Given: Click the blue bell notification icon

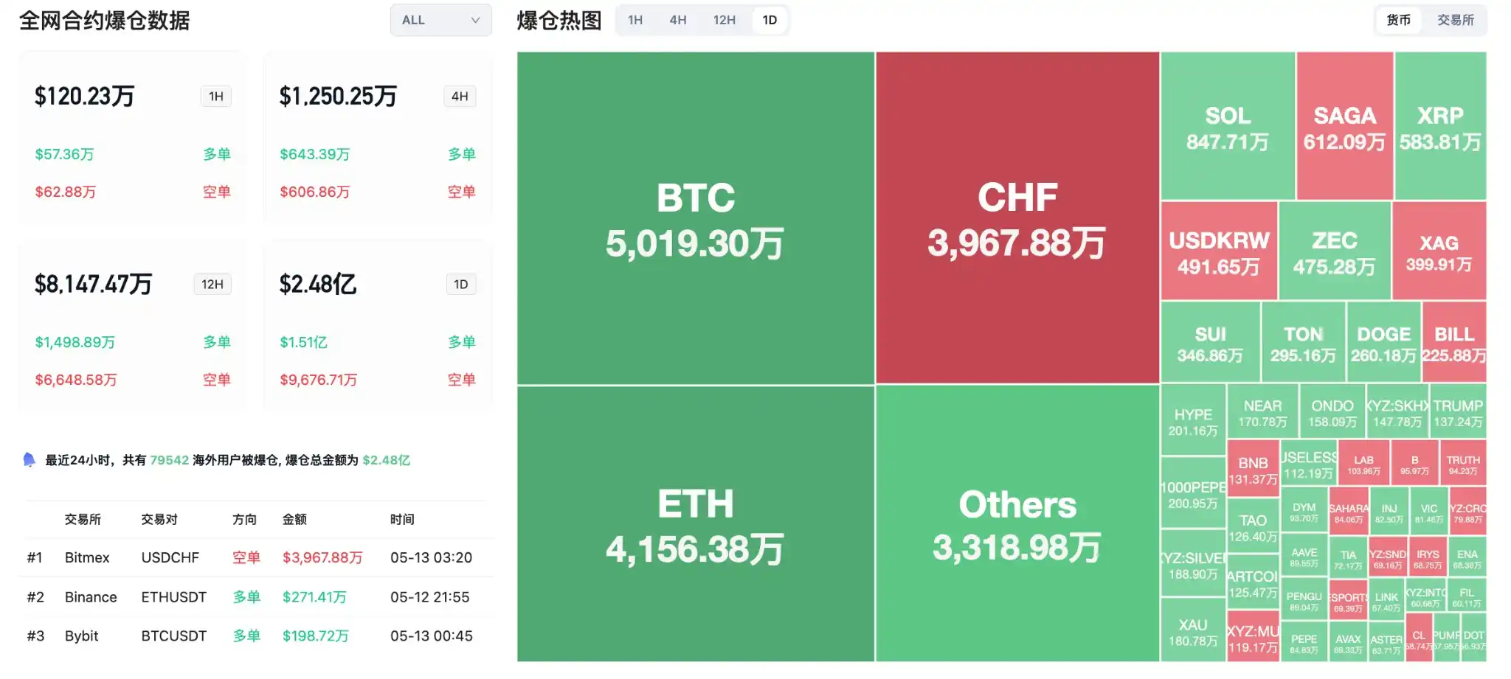Looking at the screenshot, I should [30, 460].
